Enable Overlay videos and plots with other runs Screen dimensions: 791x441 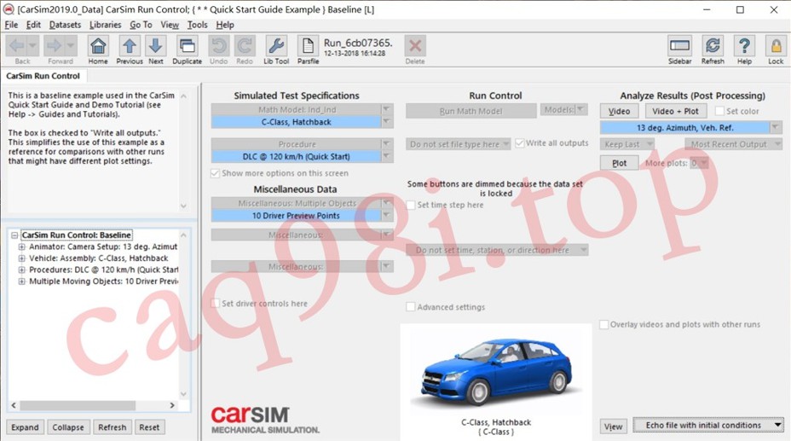[x=603, y=324]
